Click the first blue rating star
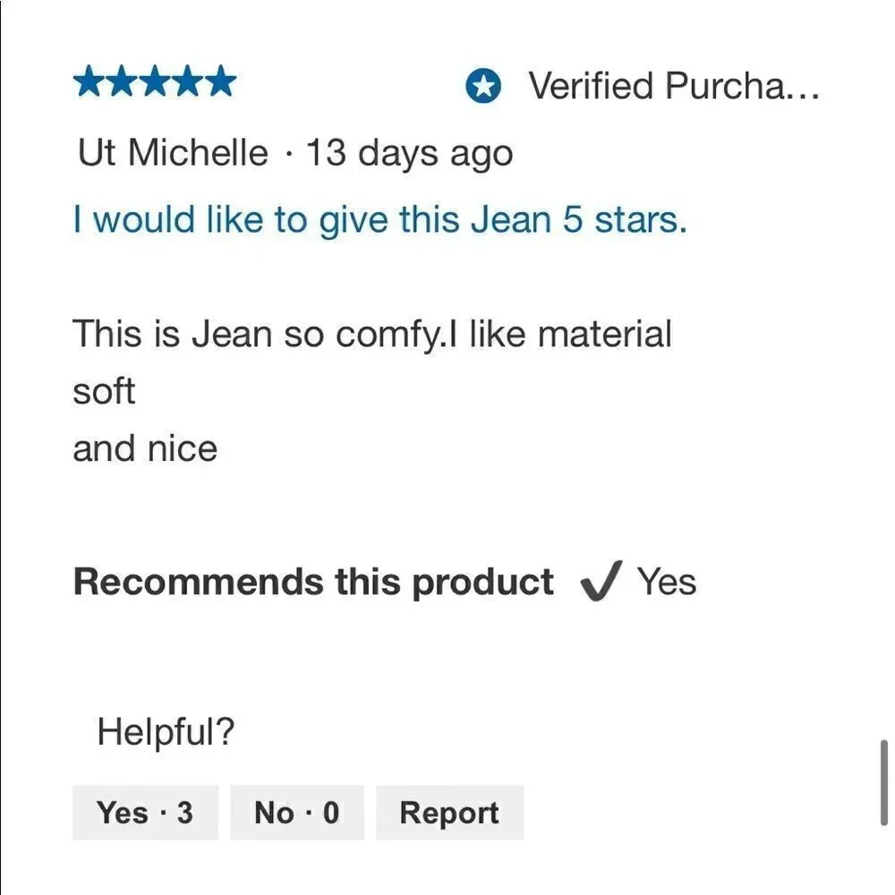The height and width of the screenshot is (895, 895). pyautogui.click(x=89, y=81)
